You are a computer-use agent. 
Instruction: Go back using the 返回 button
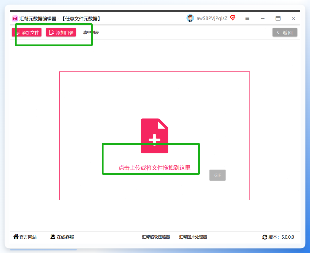coord(285,33)
